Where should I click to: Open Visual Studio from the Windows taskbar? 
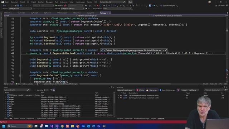(57, 126)
